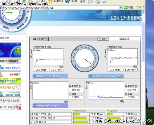Click the 사용자 측정값 row label
This screenshot has width=154, height=125.
coord(51,122)
